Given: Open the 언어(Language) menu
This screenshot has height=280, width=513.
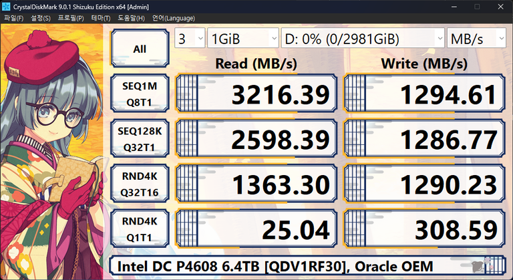Looking at the screenshot, I should 174,18.
